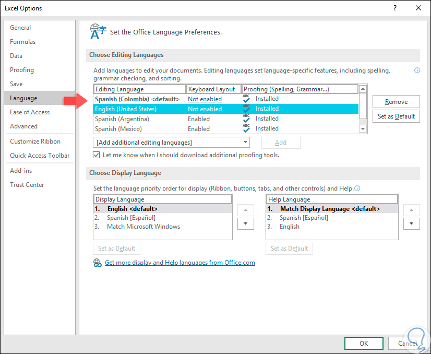
Task: Click Set as Default under Help Language
Action: pos(289,249)
